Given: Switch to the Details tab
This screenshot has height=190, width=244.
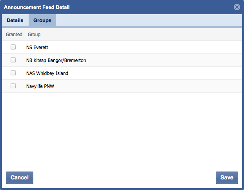Looking at the screenshot, I should (x=15, y=20).
